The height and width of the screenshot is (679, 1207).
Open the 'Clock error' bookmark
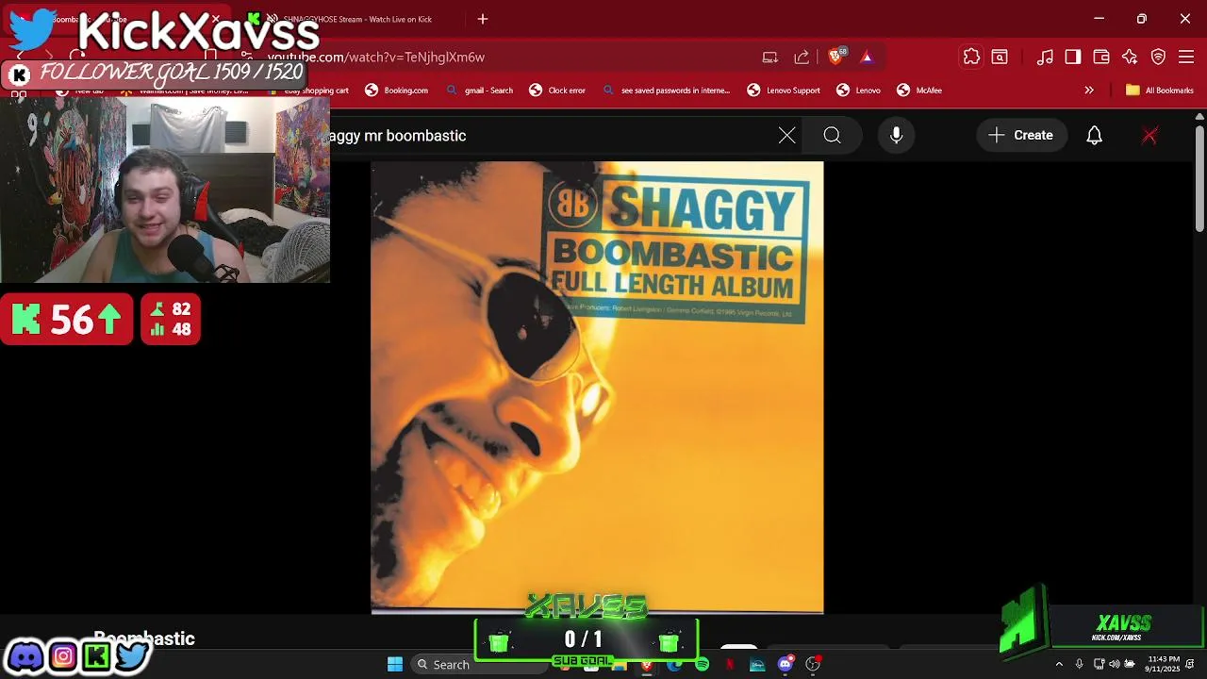557,91
